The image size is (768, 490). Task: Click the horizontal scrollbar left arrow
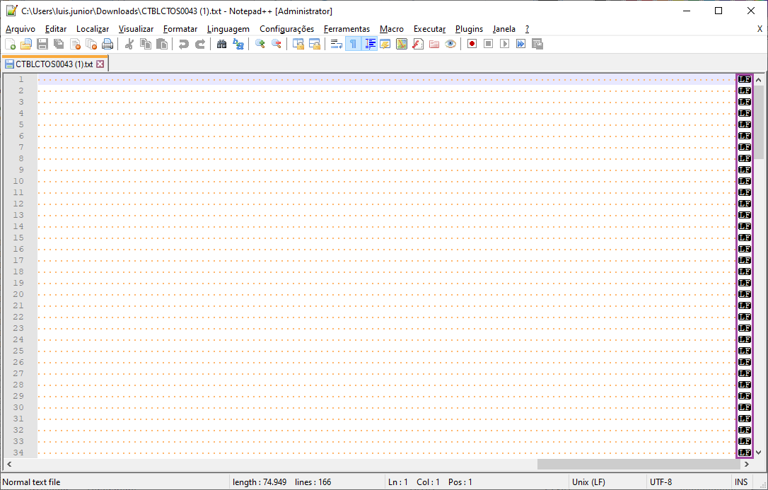8,464
